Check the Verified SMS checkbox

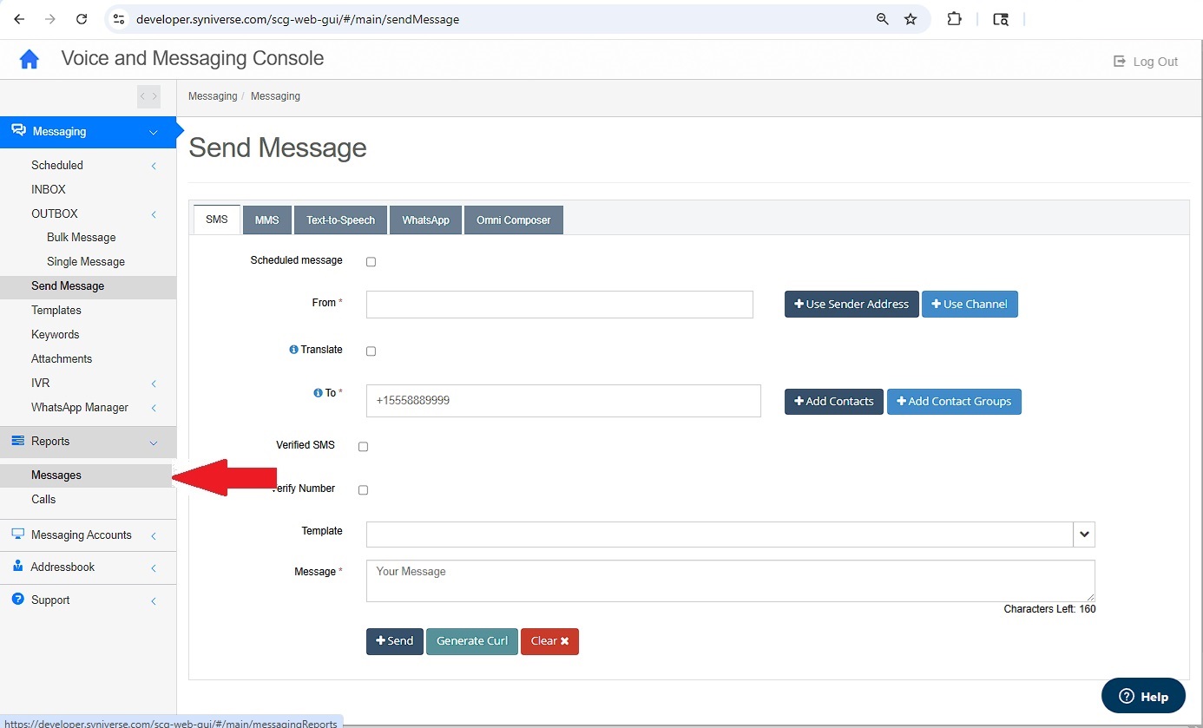point(363,447)
